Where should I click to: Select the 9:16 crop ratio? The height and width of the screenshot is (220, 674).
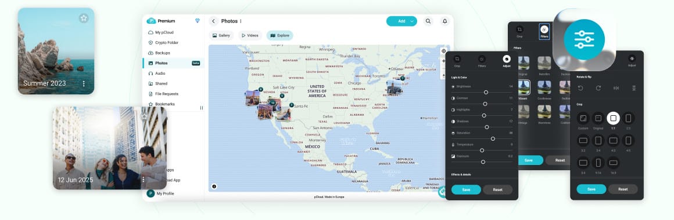(598, 163)
